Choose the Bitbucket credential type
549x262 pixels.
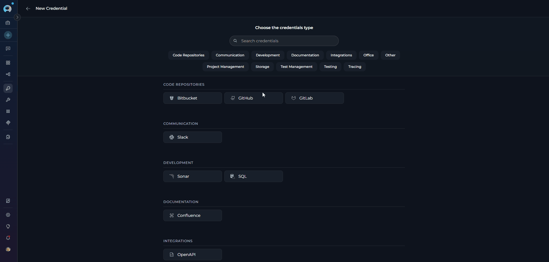[193, 98]
